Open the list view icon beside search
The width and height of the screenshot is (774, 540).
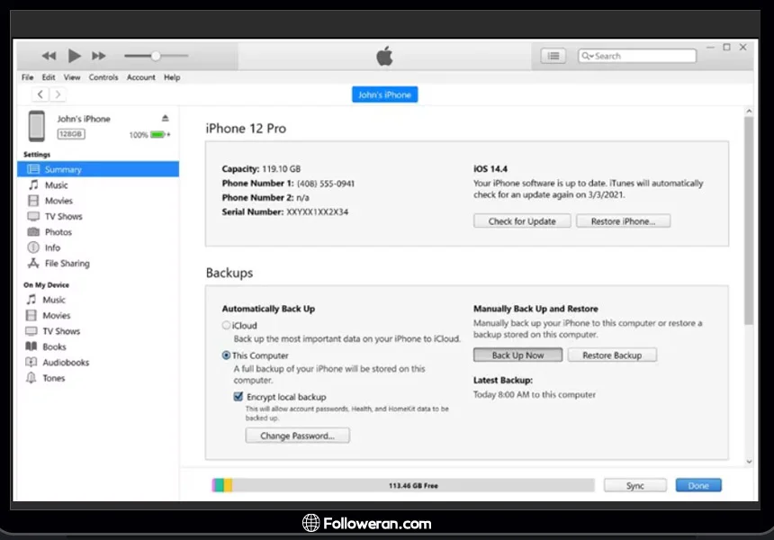tap(553, 56)
